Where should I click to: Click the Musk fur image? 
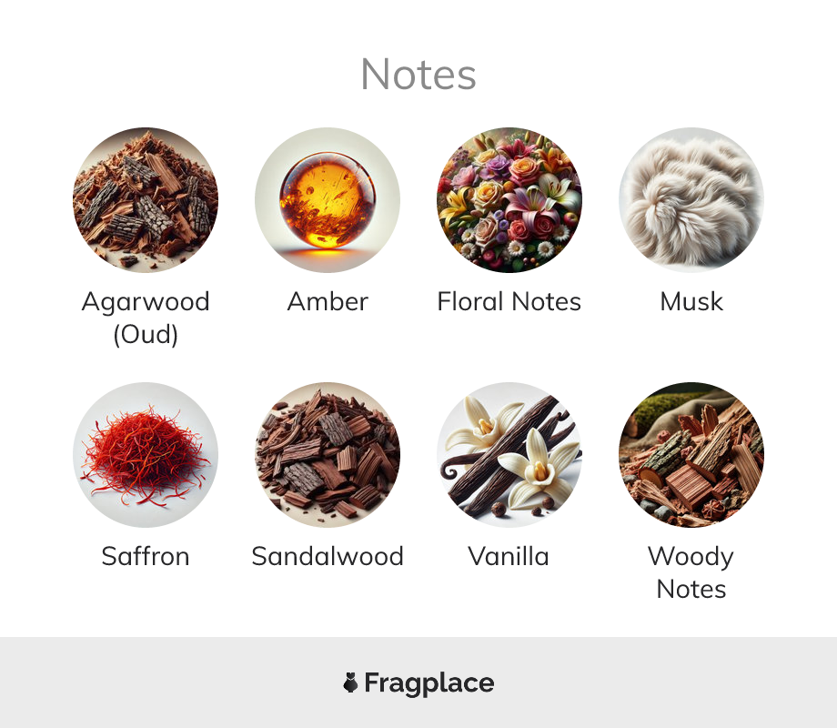pyautogui.click(x=691, y=200)
